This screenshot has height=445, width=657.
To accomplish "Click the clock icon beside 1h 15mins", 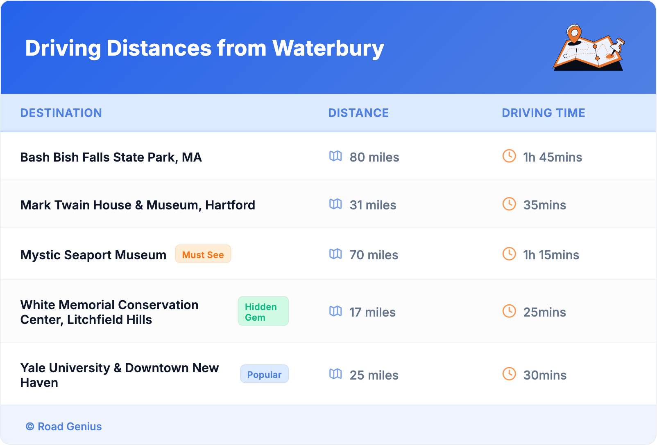I will pos(509,254).
